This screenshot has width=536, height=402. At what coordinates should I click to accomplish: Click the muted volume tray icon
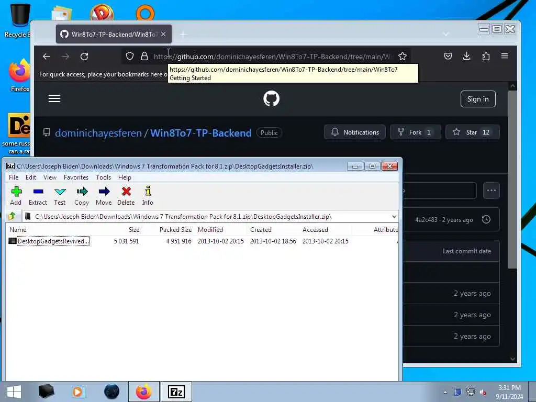coord(483,392)
